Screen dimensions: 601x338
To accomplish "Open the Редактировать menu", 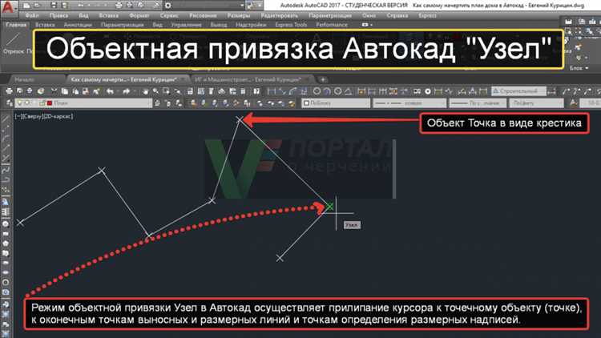I will [x=279, y=16].
